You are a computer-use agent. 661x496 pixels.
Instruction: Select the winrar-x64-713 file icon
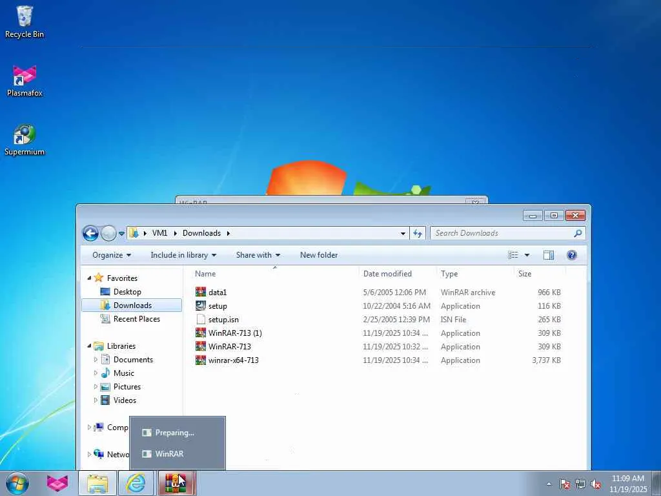coord(201,360)
